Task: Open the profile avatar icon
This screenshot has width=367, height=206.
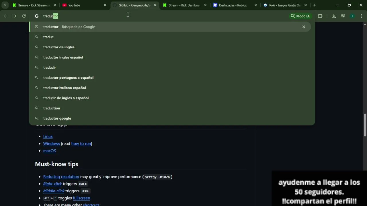Action: coord(352,16)
